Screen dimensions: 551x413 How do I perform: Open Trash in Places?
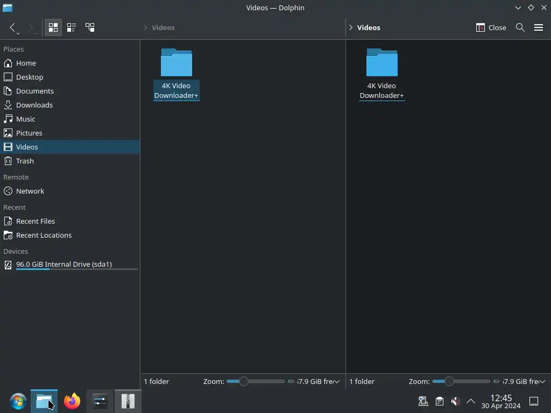coord(70,161)
